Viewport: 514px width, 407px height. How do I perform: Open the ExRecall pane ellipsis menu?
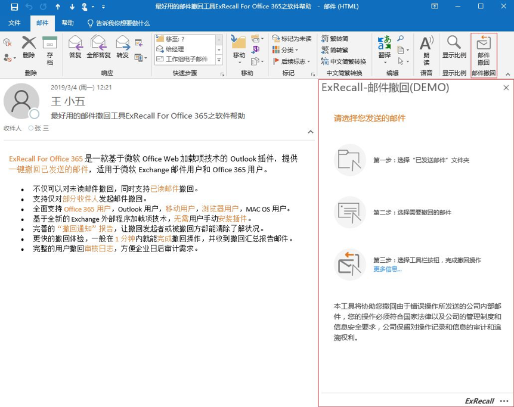tap(504, 401)
